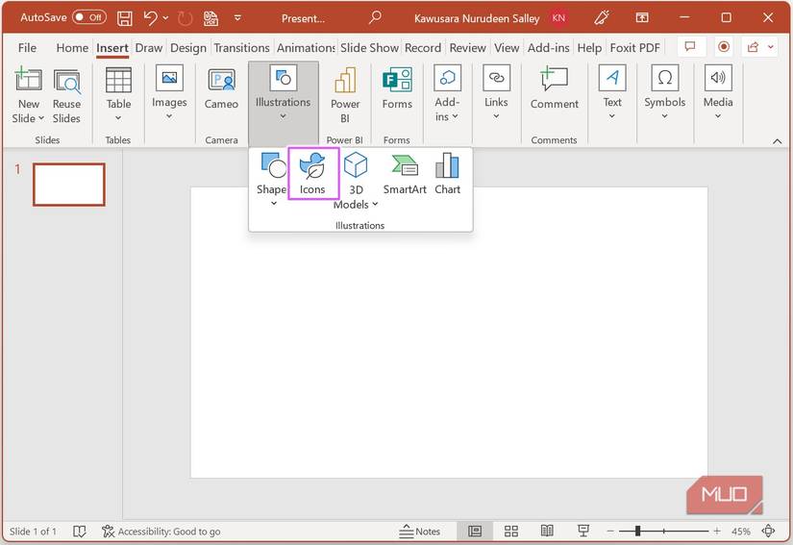Click the zoom out minus button

610,531
